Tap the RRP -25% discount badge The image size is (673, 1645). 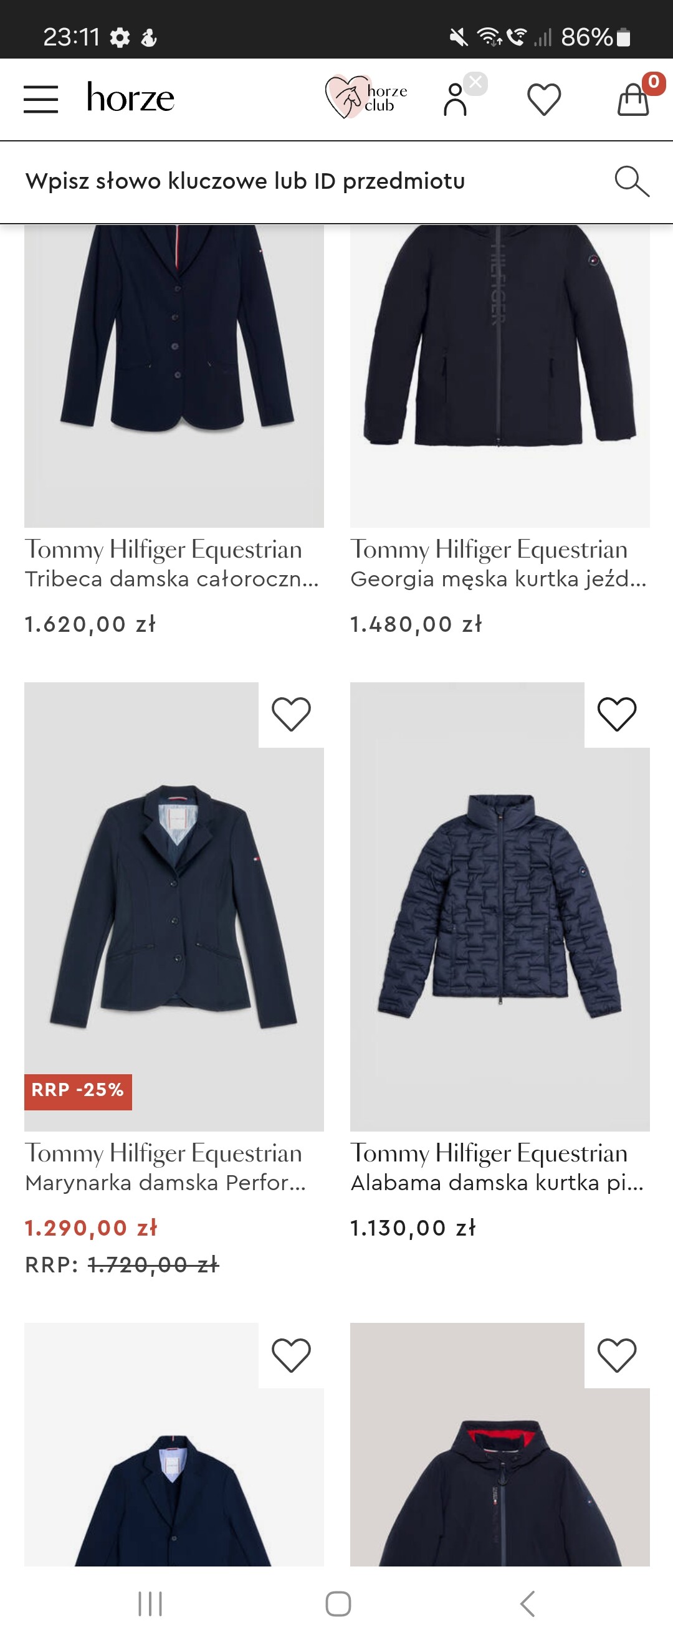(x=78, y=1091)
